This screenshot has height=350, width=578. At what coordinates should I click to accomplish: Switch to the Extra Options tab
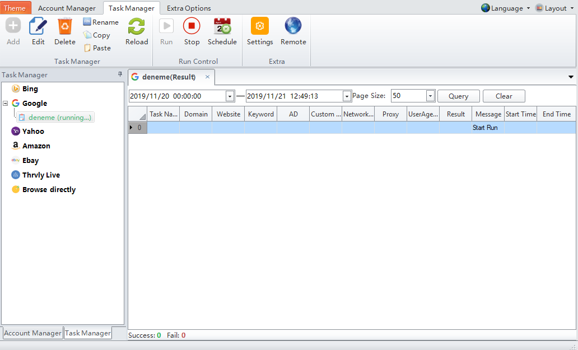pyautogui.click(x=189, y=8)
